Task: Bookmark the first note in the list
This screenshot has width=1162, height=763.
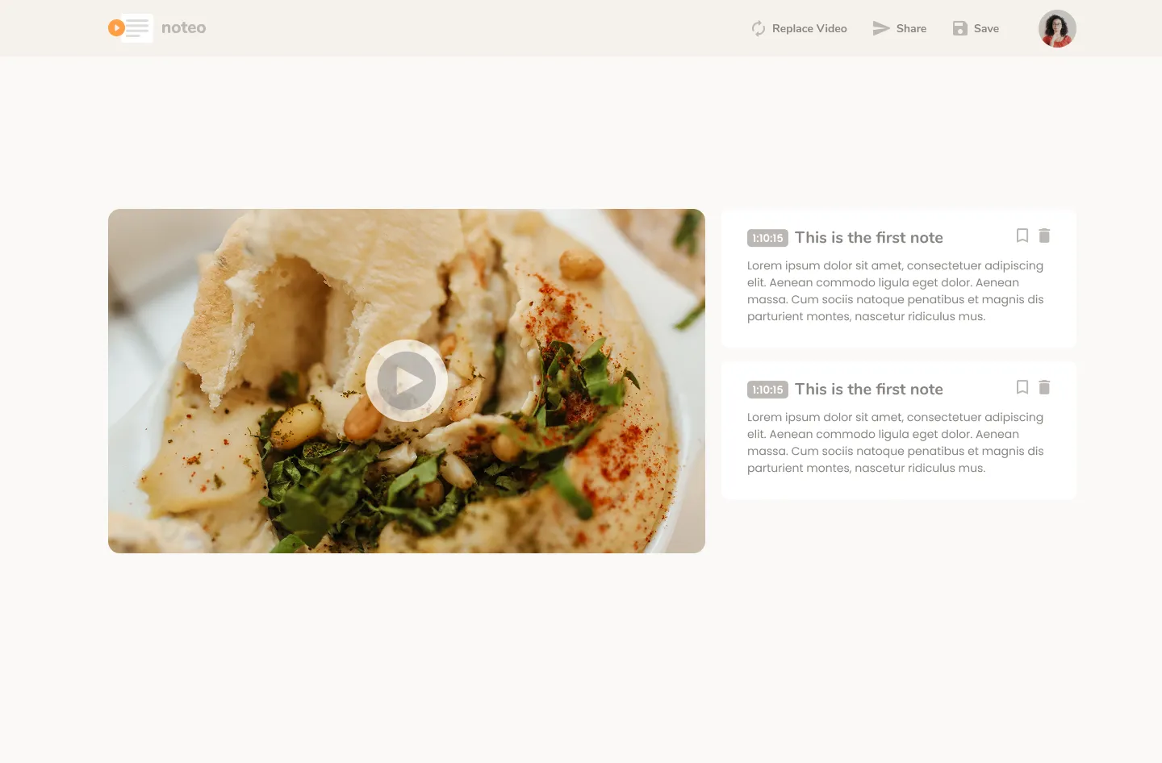Action: (x=1022, y=236)
